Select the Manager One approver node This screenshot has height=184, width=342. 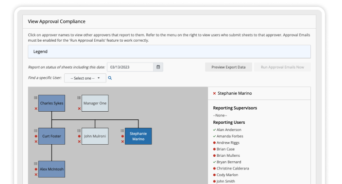tap(95, 103)
